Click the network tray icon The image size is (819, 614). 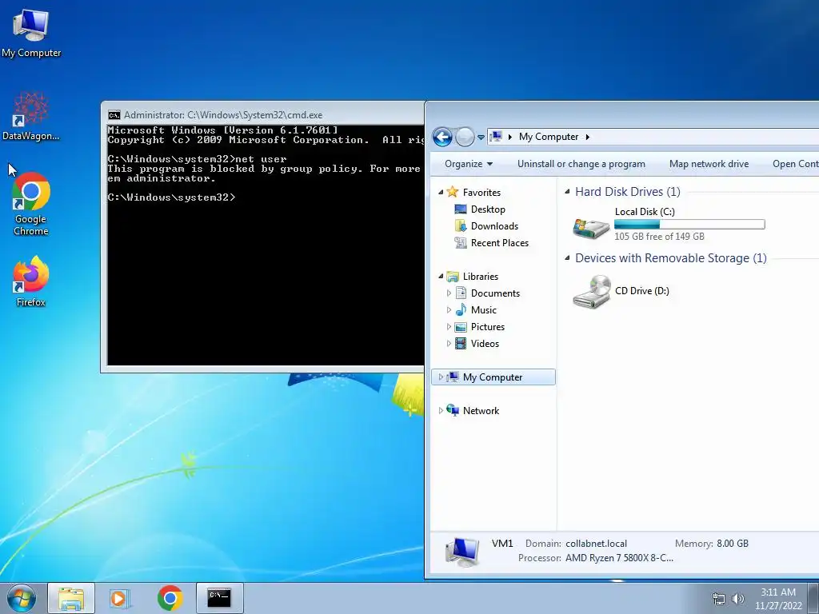[719, 599]
